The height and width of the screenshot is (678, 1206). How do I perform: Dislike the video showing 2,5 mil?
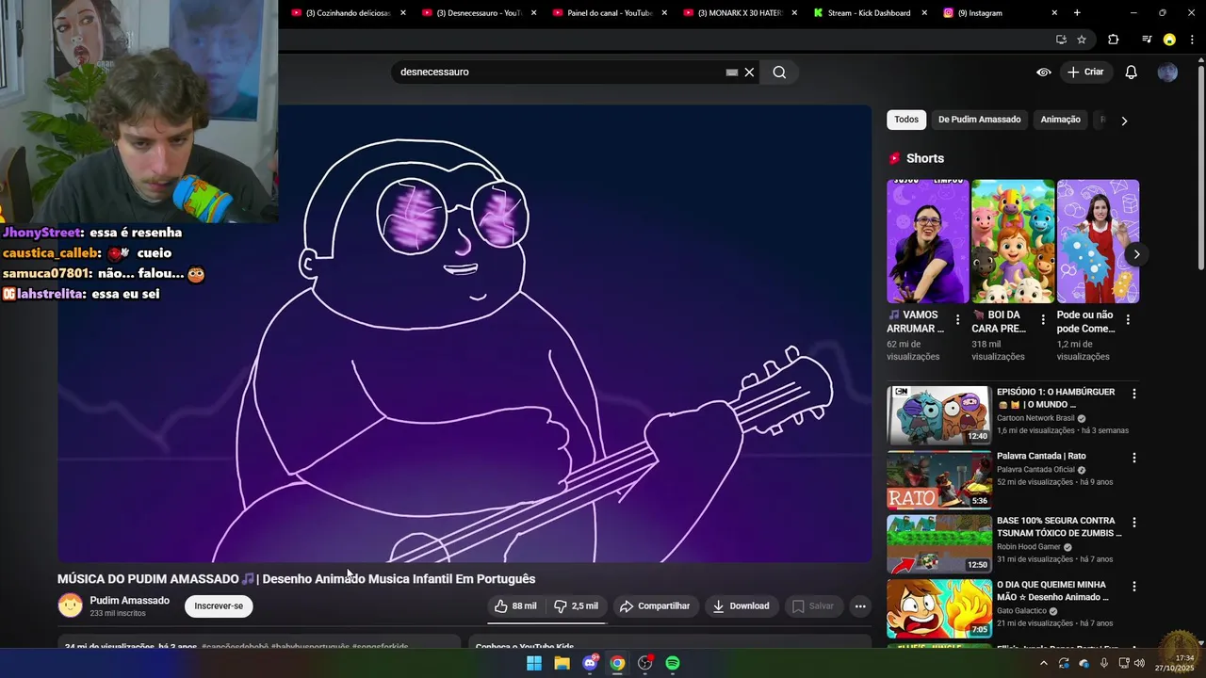(576, 606)
